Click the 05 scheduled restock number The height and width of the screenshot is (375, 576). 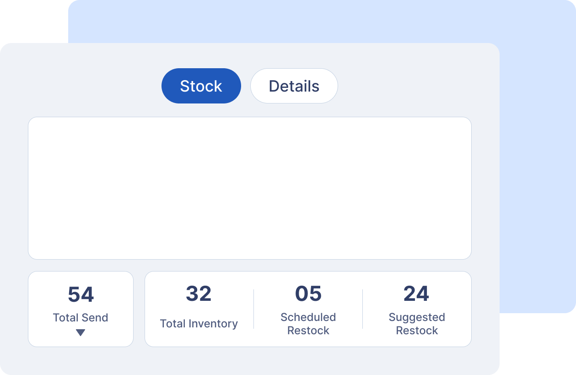point(308,294)
